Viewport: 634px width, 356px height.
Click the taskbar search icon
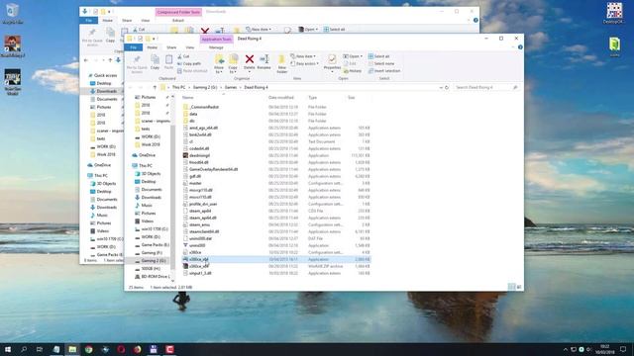click(24, 349)
